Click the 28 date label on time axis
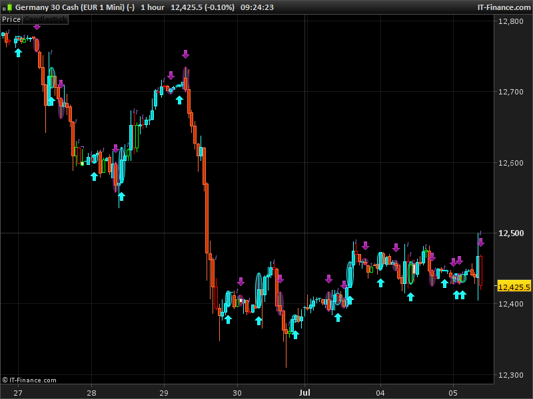This screenshot has height=399, width=533. pyautogui.click(x=91, y=393)
